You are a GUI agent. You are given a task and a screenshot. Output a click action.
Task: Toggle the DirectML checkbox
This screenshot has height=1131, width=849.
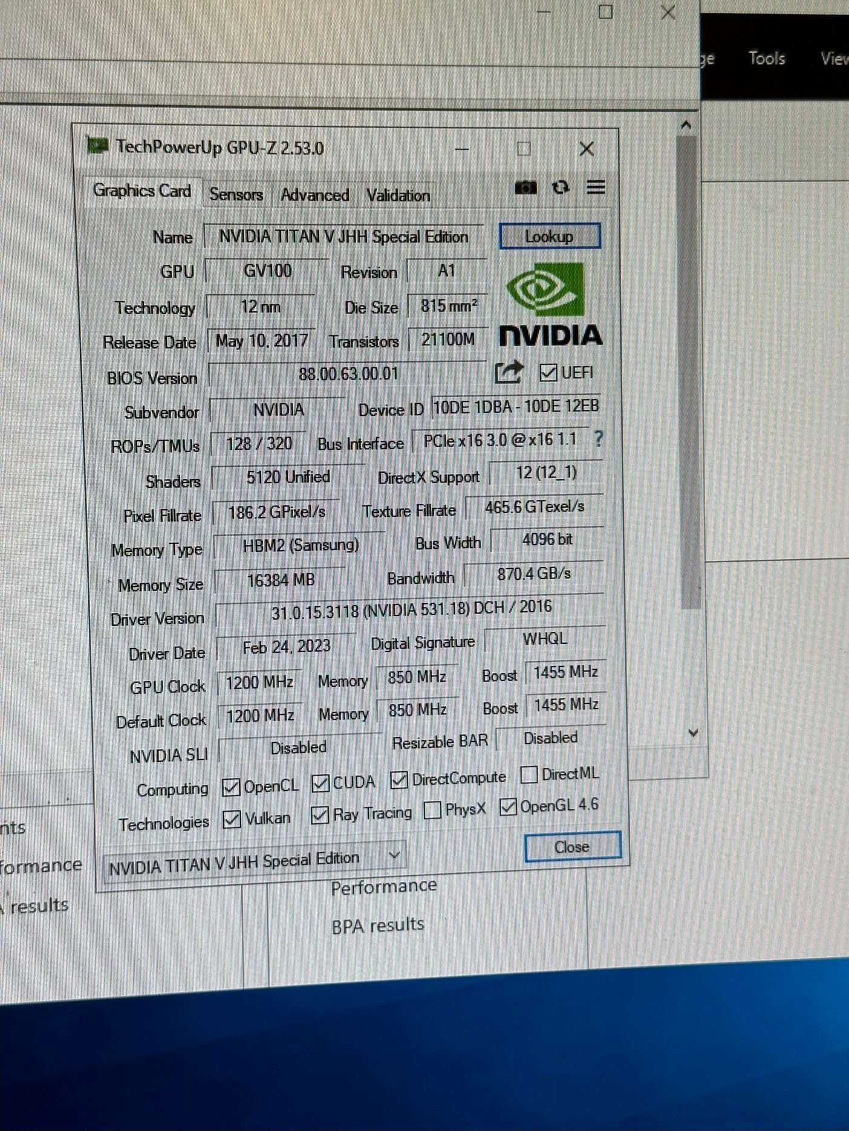529,774
